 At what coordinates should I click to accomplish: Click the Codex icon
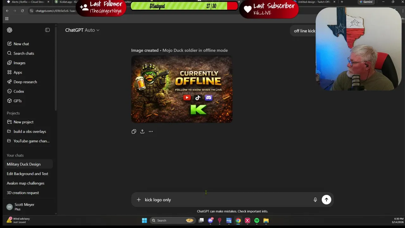point(9,91)
